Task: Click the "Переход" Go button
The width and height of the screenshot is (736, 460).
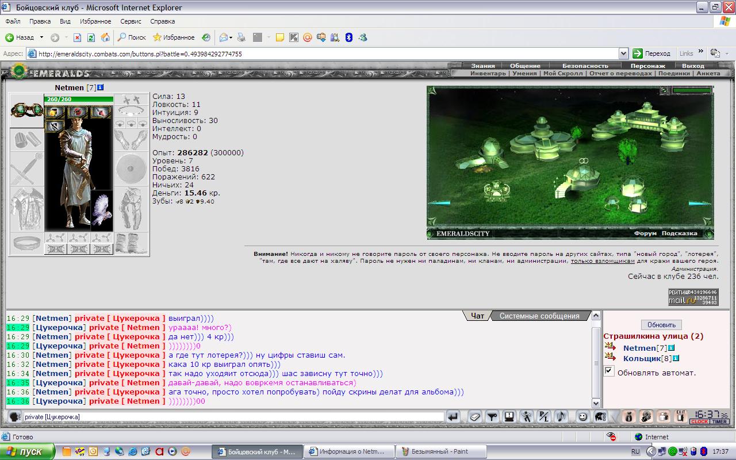Action: tap(651, 53)
